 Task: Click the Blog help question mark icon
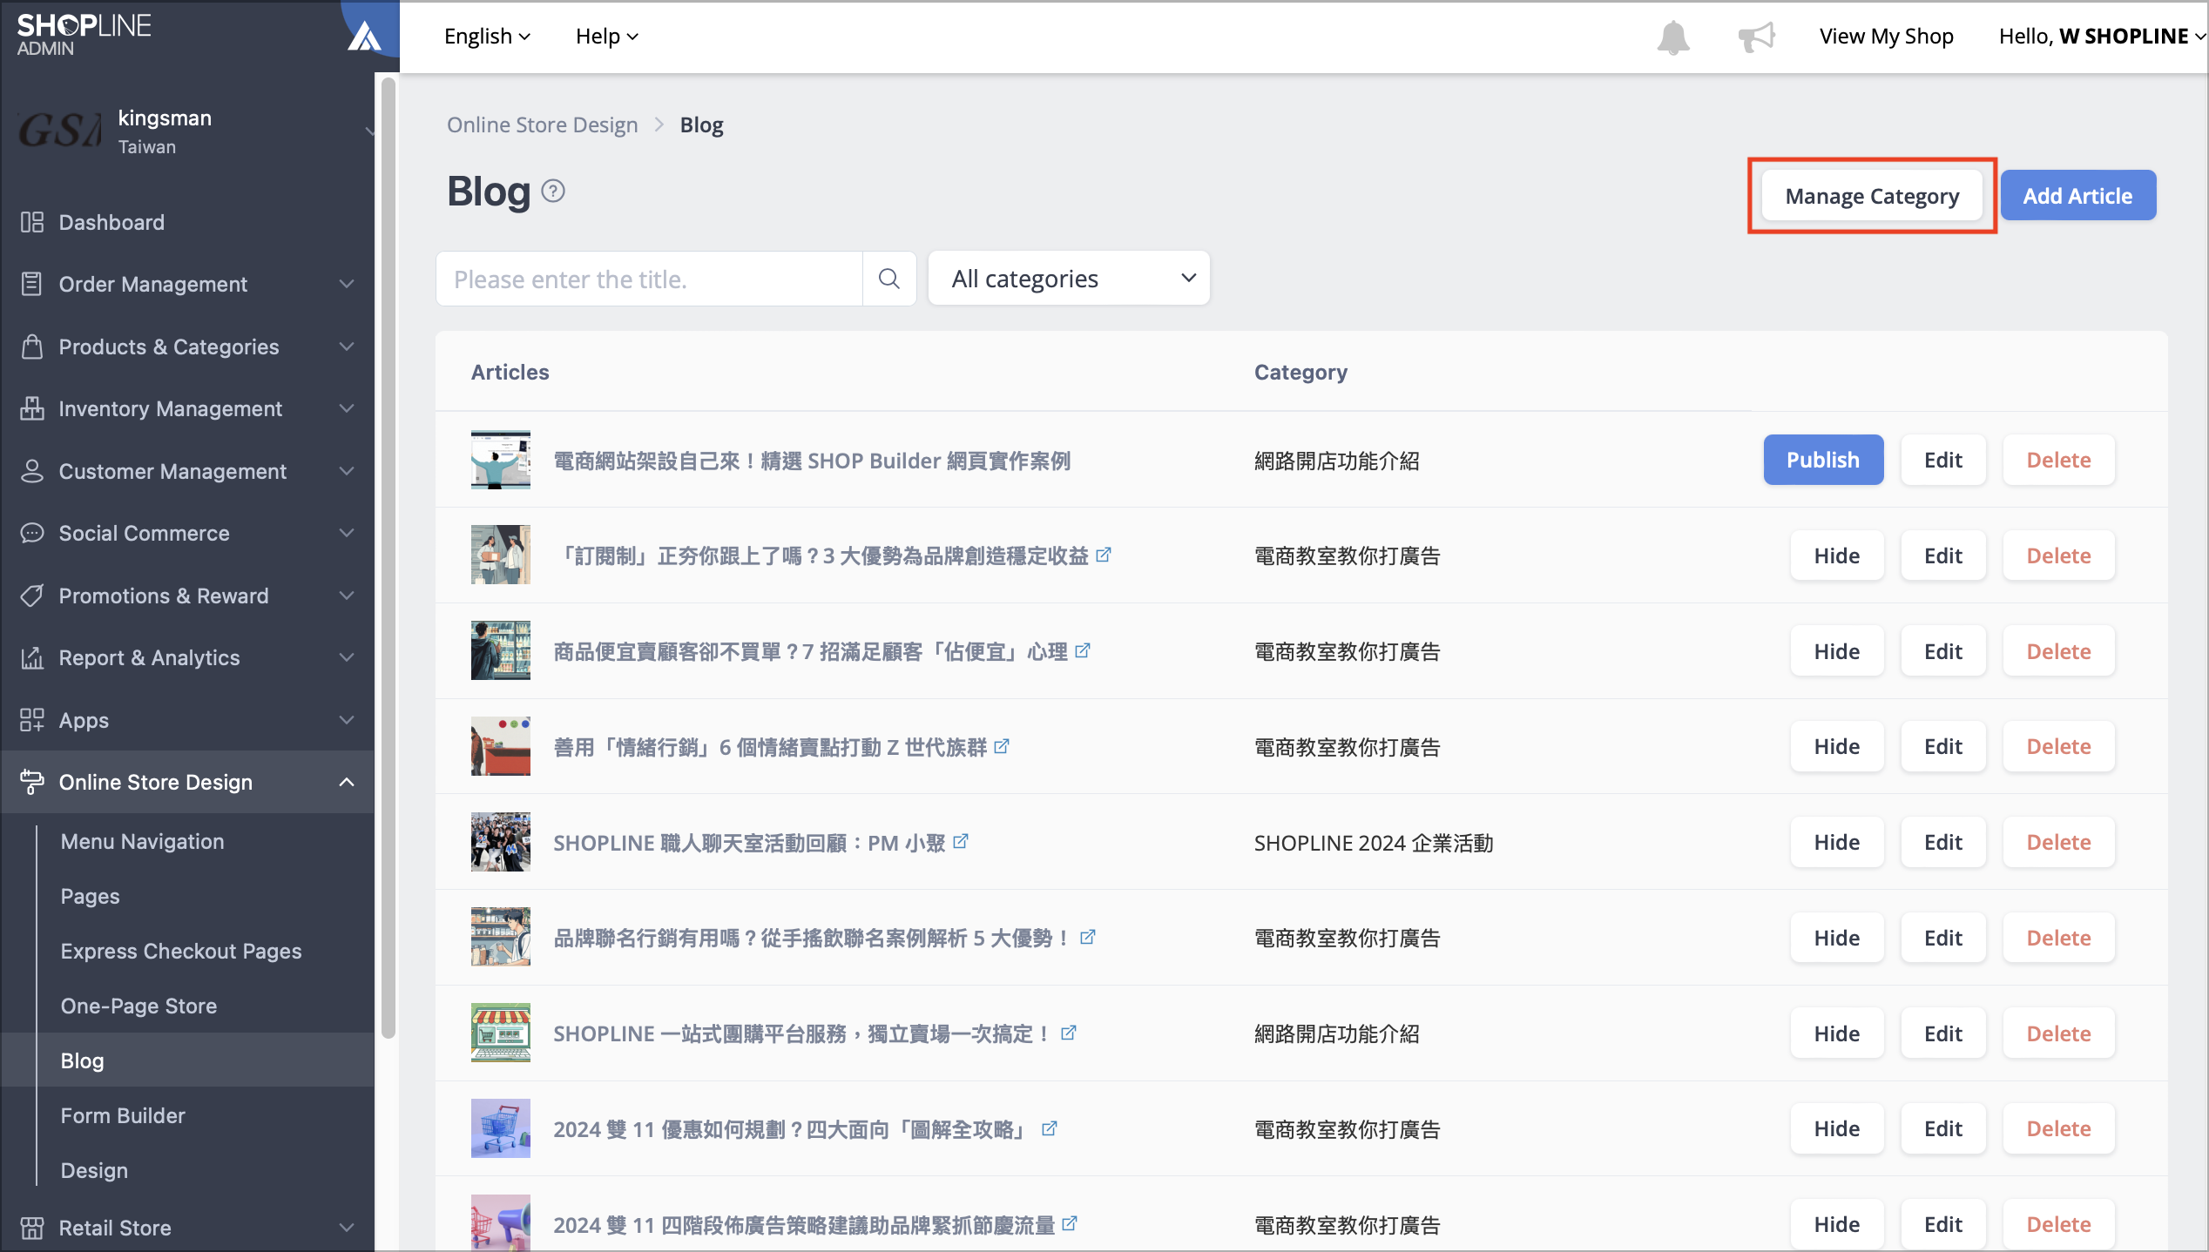[553, 191]
